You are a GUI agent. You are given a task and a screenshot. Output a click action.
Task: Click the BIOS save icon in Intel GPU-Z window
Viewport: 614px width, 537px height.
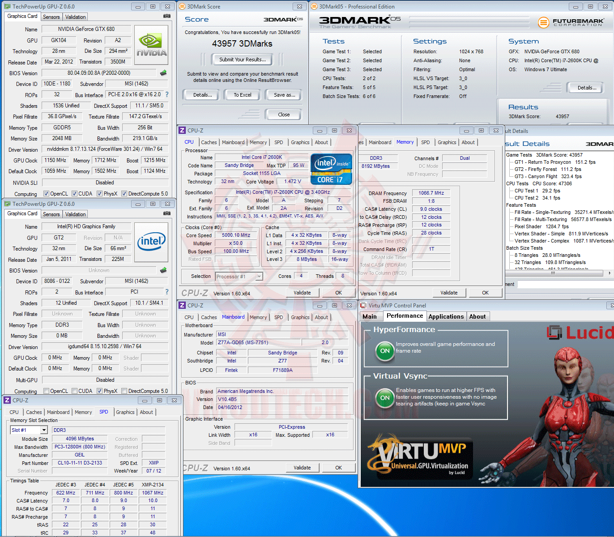point(163,270)
